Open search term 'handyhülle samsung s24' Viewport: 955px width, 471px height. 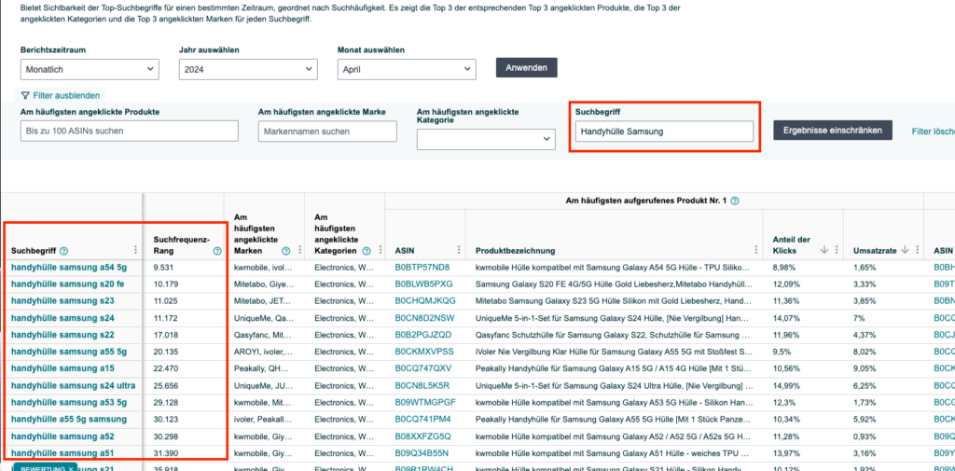click(62, 318)
